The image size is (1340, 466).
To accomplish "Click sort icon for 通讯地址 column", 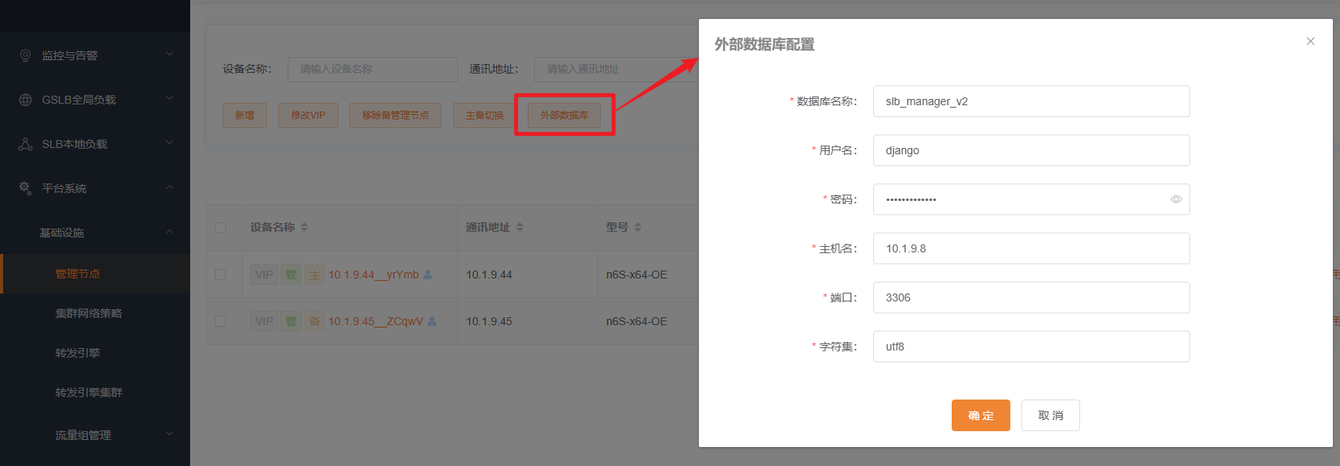I will coord(520,227).
